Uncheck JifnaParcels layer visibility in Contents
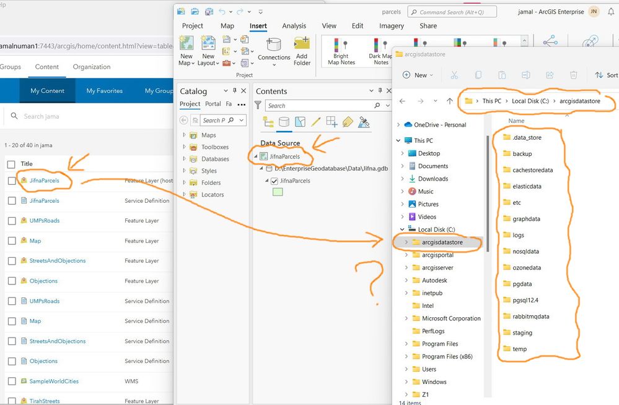Viewport: 619px width, 405px height. 274,181
